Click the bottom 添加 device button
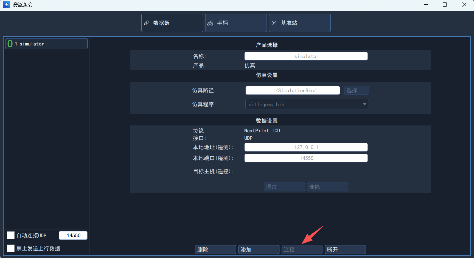The width and height of the screenshot is (474, 258). [x=259, y=250]
